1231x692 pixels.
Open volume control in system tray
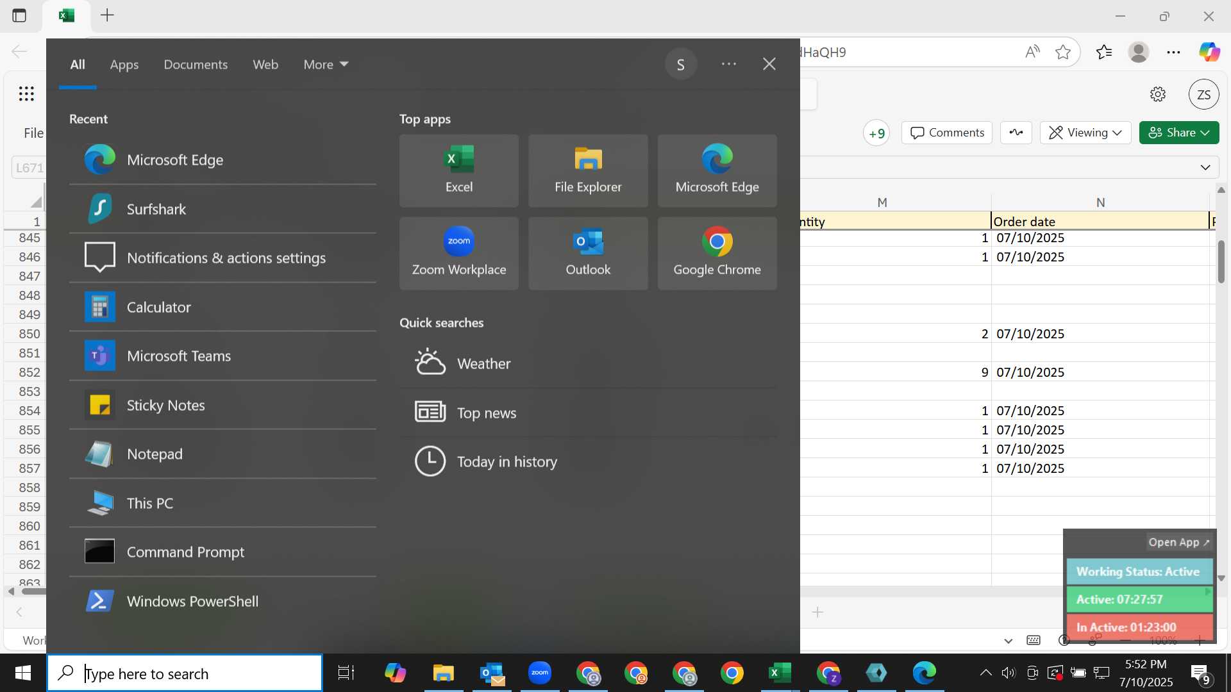[x=1009, y=673]
